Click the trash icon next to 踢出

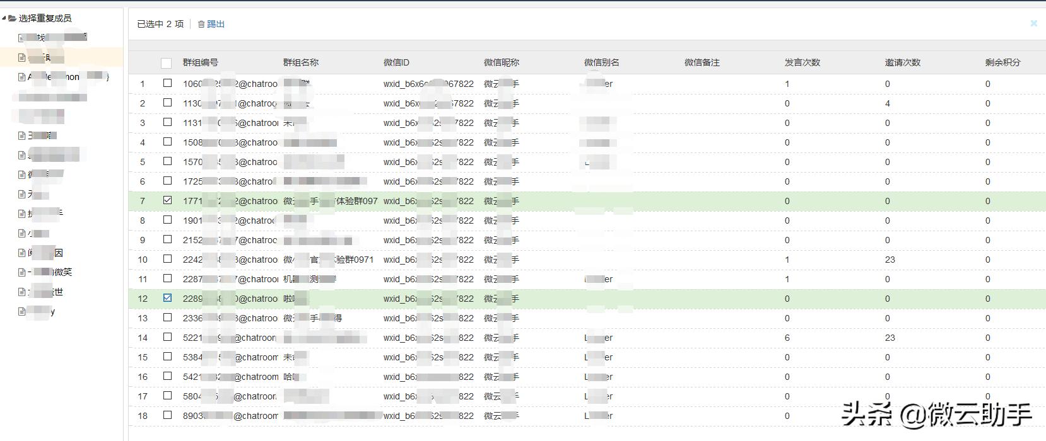pos(201,24)
